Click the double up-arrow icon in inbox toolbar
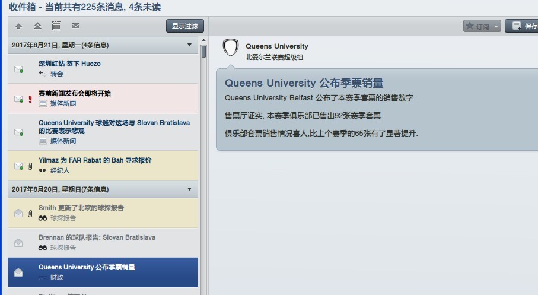The width and height of the screenshot is (538, 295). click(x=38, y=26)
